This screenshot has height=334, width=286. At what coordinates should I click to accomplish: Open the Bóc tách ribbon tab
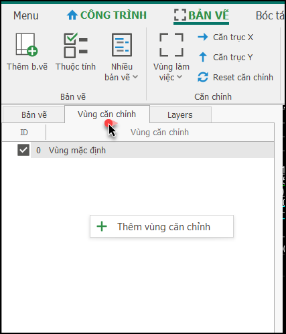(x=270, y=15)
